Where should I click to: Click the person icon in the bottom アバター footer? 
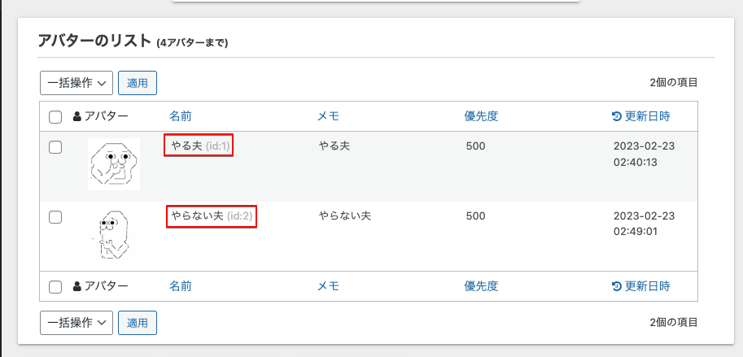(77, 286)
